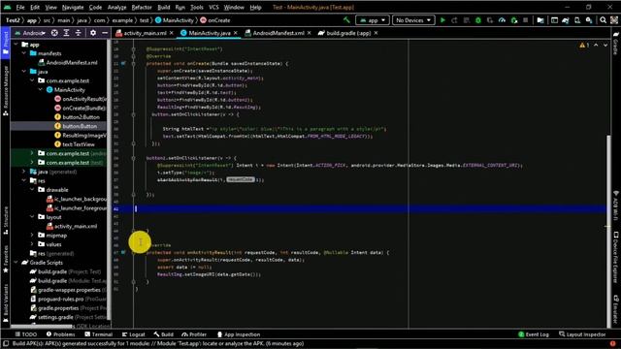The height and width of the screenshot is (349, 621).
Task: Open the AVD Manager icon
Action: (577, 20)
